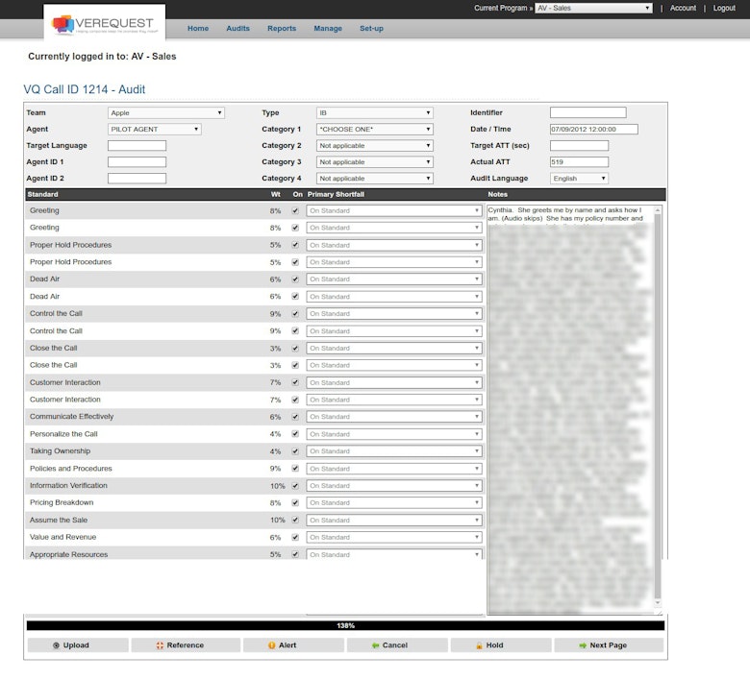Image resolution: width=750 pixels, height=680 pixels.
Task: Expand the Current Program dropdown
Action: (593, 8)
